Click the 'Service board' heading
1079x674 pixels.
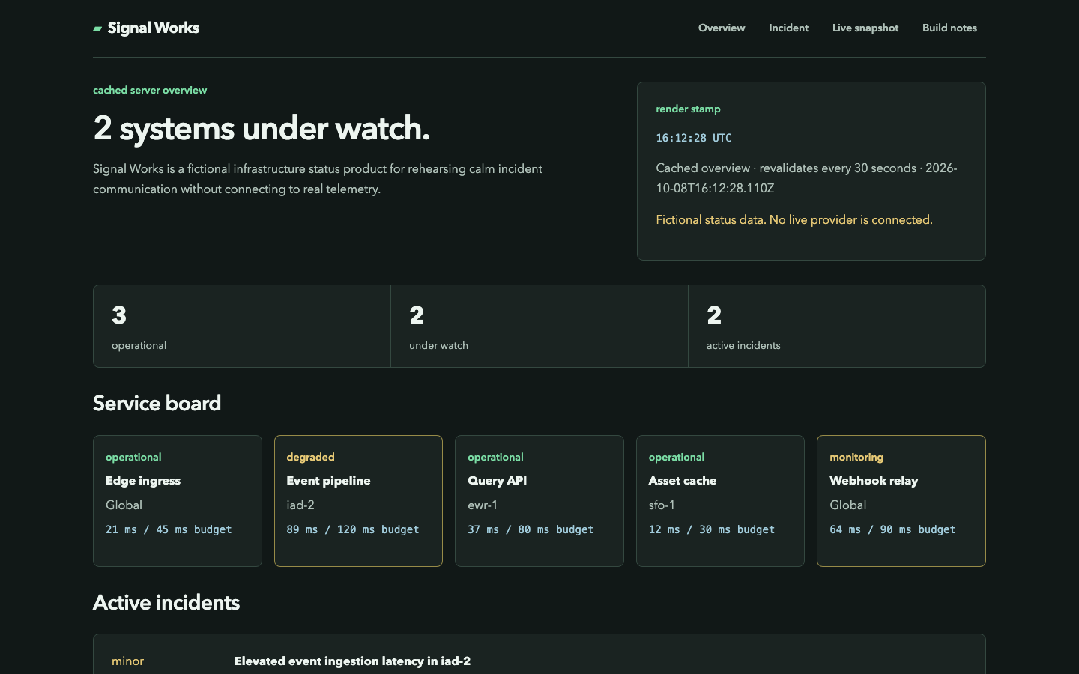pyautogui.click(x=157, y=403)
